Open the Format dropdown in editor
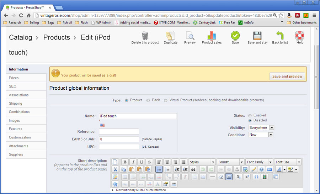The height and width of the screenshot is (194, 320). coord(230,162)
